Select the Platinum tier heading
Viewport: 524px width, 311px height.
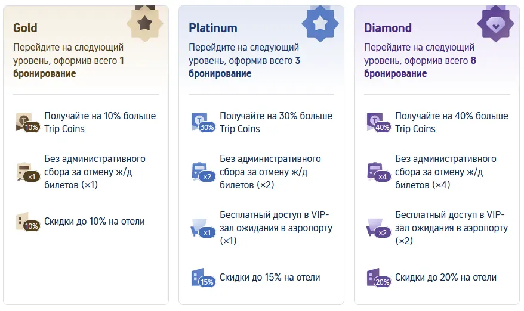point(213,28)
